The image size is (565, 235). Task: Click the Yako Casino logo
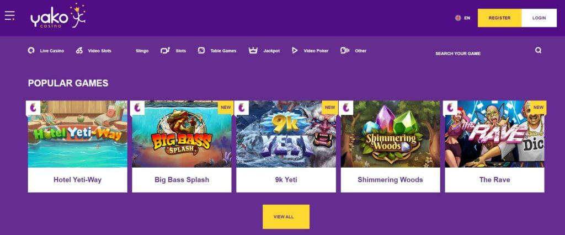(x=58, y=16)
